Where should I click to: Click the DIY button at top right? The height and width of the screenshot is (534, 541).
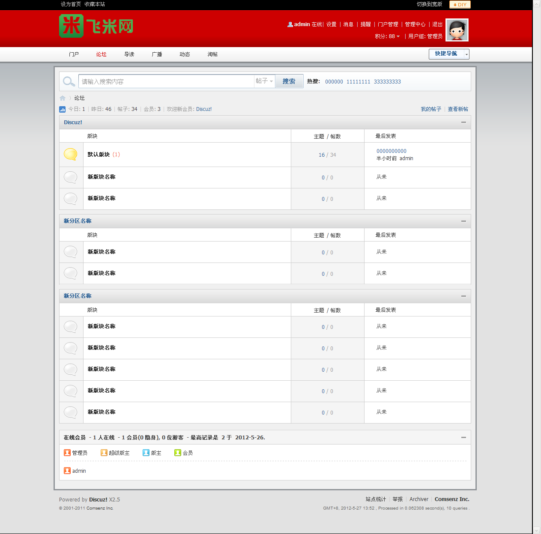[460, 5]
